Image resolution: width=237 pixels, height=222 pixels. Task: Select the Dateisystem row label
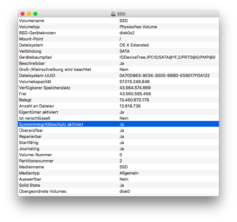pyautogui.click(x=31, y=45)
